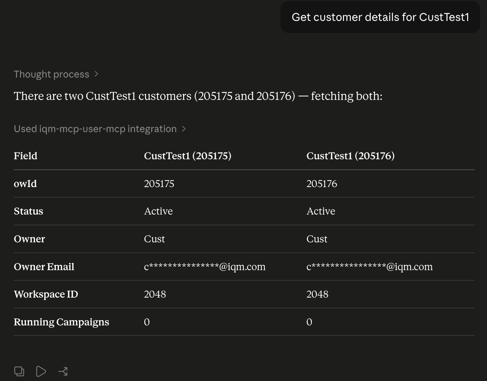
Task: Select the owId value 205175 cell
Action: coord(159,184)
